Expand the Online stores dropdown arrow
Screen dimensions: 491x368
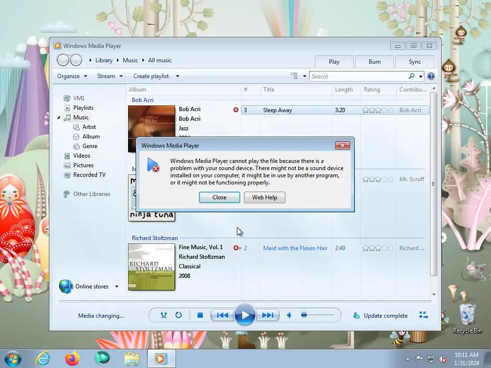pos(117,287)
